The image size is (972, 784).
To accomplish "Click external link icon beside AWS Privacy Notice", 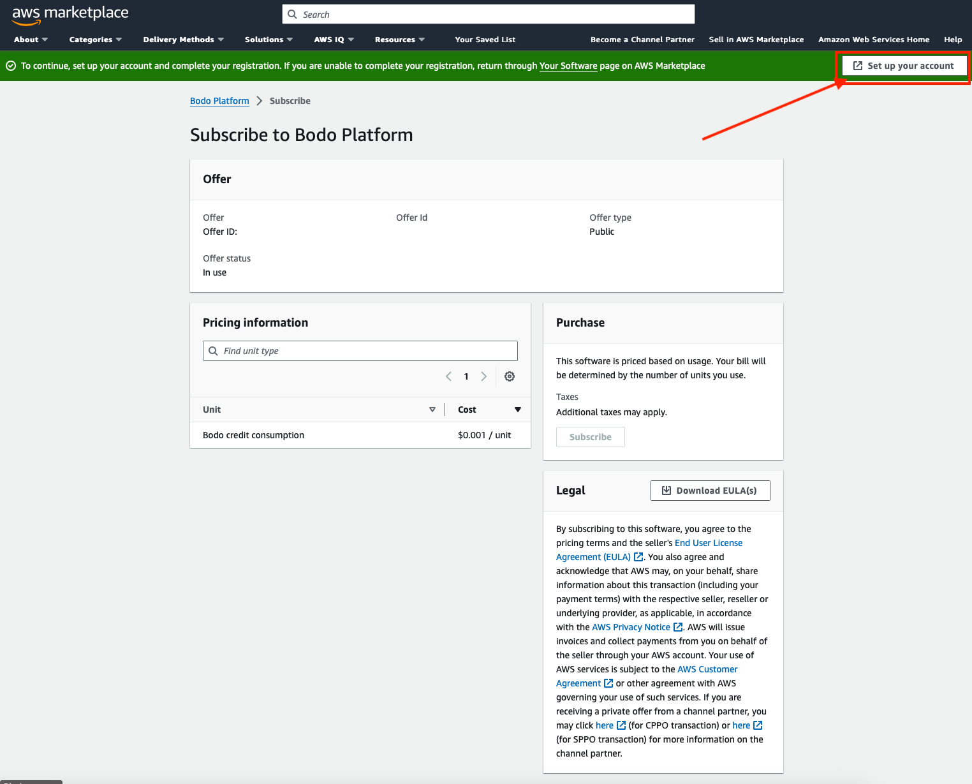I will 678,627.
